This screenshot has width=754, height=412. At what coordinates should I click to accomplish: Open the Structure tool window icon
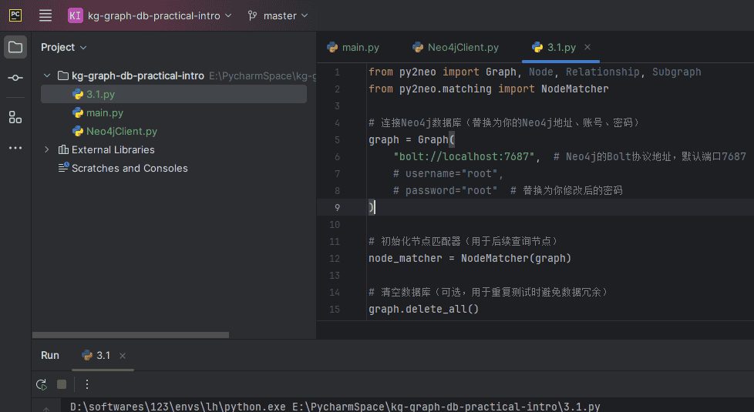15,117
